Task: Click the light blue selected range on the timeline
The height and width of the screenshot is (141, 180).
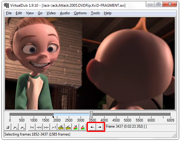Action: (72, 115)
